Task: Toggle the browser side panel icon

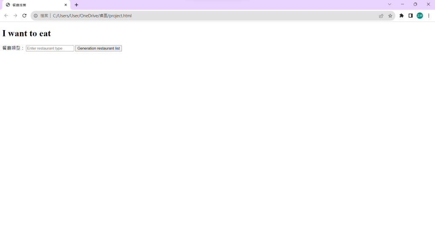Action: tap(411, 16)
